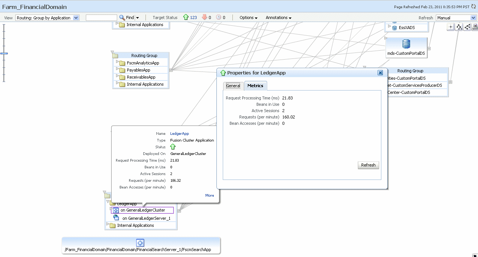478x257 pixels.
Task: Expand the EssXADS node
Action: point(389,27)
